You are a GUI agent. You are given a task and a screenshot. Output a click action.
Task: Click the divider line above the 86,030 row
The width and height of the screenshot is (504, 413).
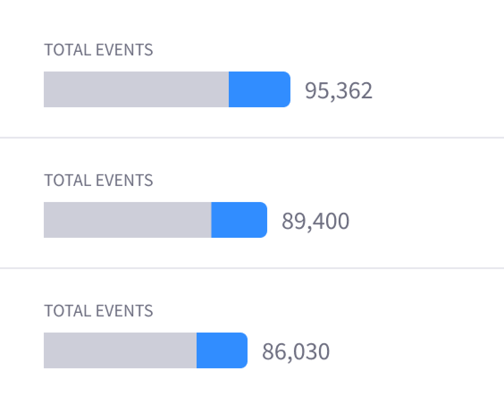pos(252,268)
